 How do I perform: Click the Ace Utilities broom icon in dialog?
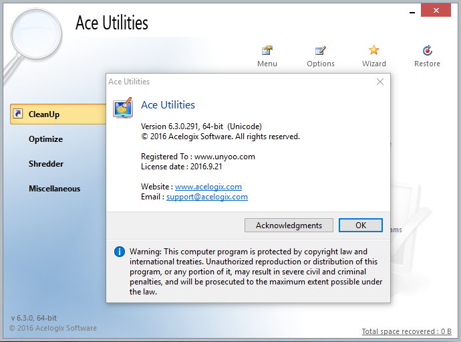pyautogui.click(x=123, y=108)
